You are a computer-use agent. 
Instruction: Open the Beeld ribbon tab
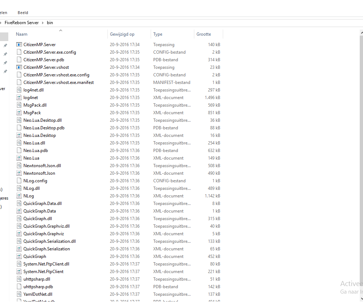[23, 13]
